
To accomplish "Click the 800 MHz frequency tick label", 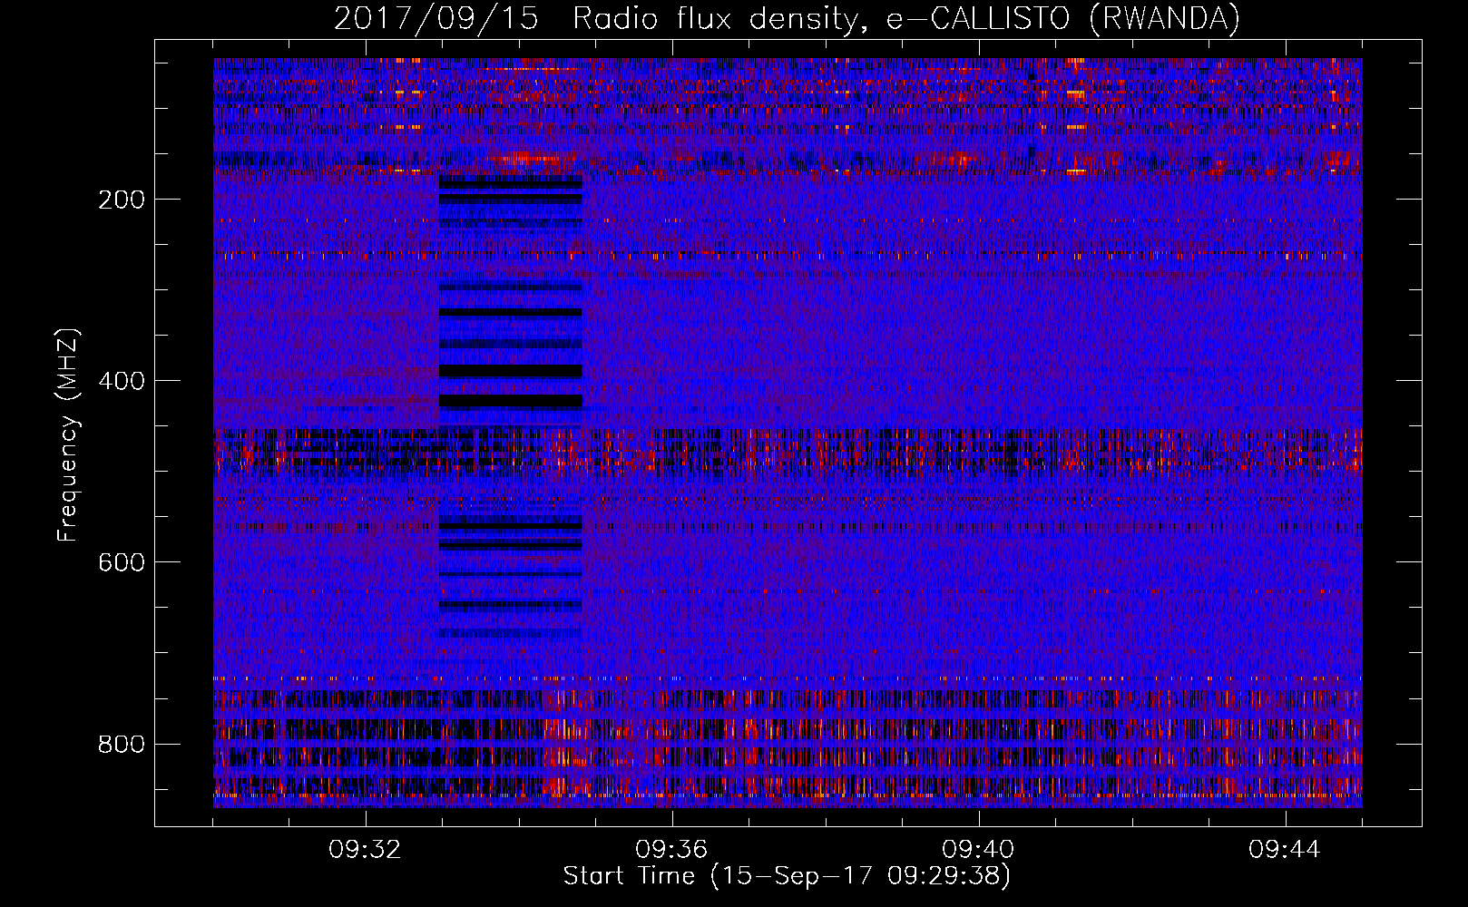I will click(x=122, y=744).
